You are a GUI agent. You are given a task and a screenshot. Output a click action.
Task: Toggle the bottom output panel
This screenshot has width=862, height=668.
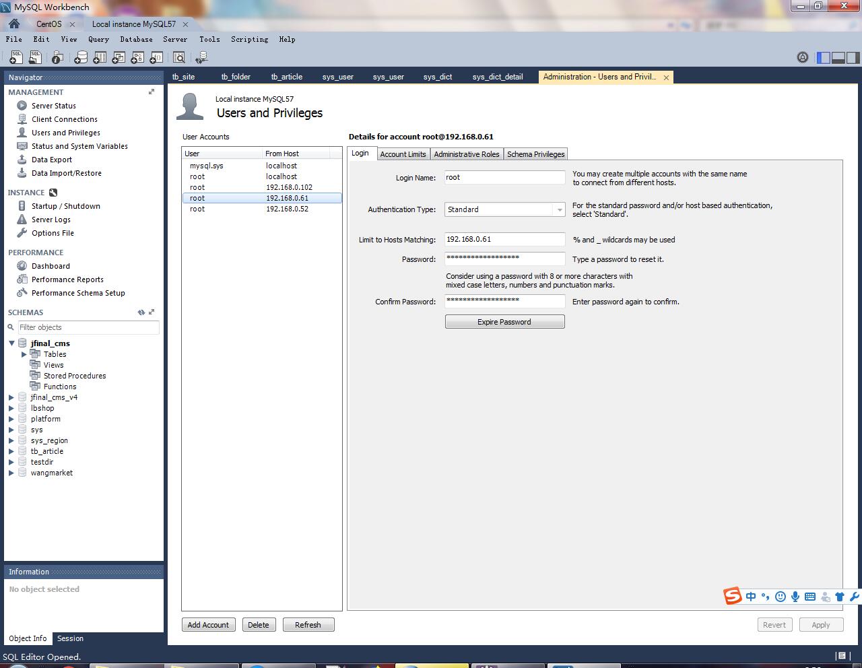tap(838, 57)
